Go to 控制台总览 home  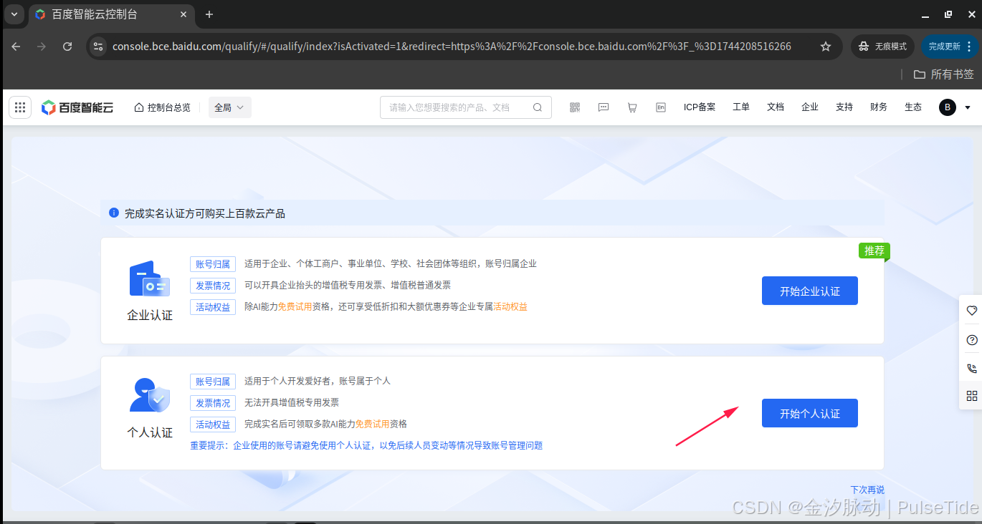click(x=163, y=107)
